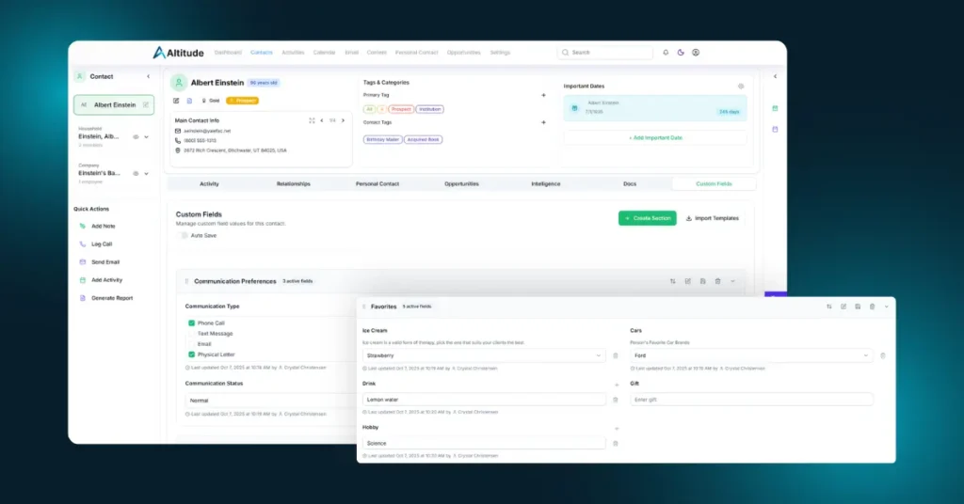Click the Search field in the top bar
The height and width of the screenshot is (504, 964).
pos(605,53)
